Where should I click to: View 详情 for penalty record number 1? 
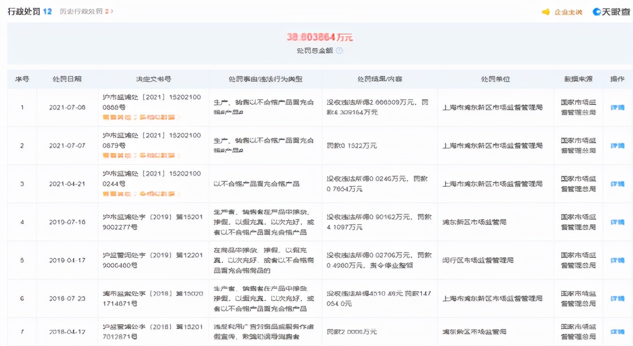(619, 107)
